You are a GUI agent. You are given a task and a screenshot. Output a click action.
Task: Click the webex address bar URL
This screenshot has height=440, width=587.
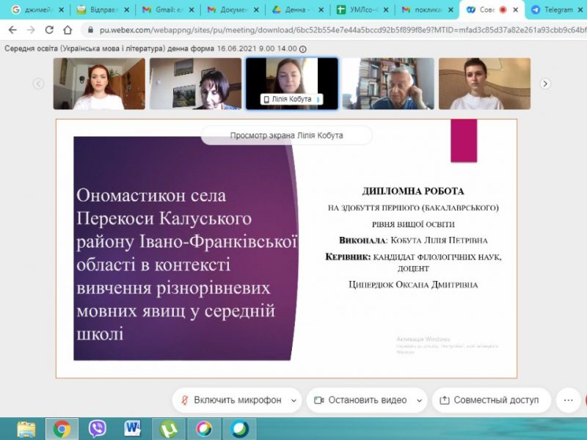(x=330, y=30)
